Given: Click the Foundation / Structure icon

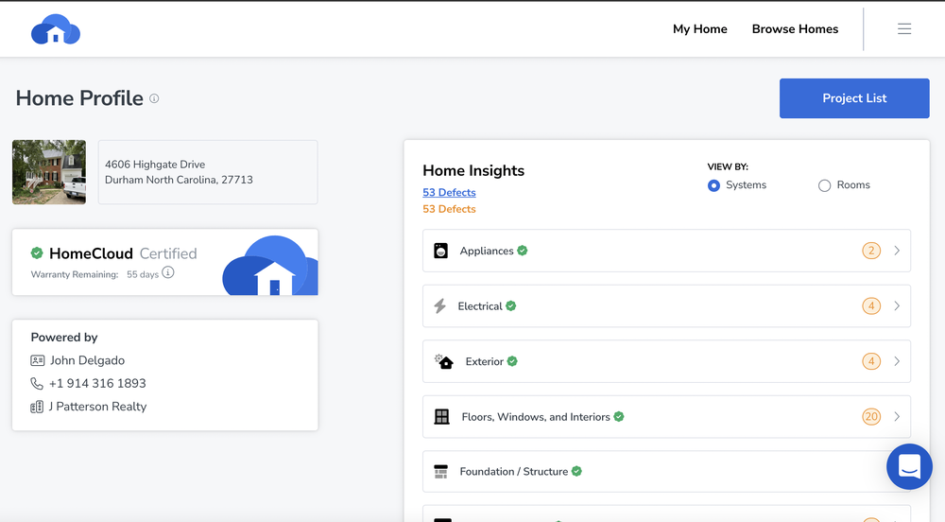Looking at the screenshot, I should click(x=441, y=471).
